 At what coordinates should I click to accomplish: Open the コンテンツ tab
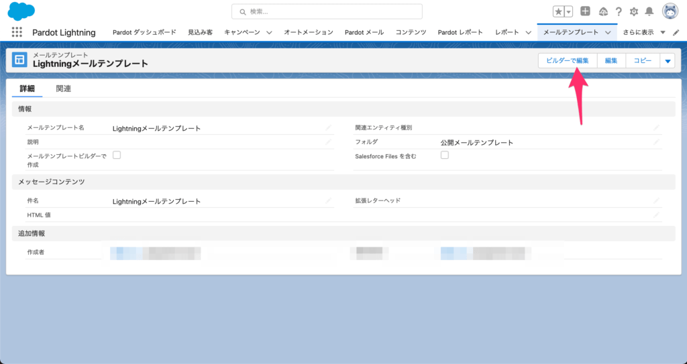tap(411, 32)
